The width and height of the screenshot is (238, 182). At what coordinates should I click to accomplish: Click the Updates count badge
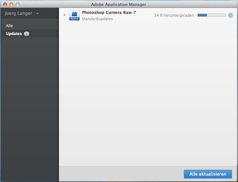tap(26, 34)
